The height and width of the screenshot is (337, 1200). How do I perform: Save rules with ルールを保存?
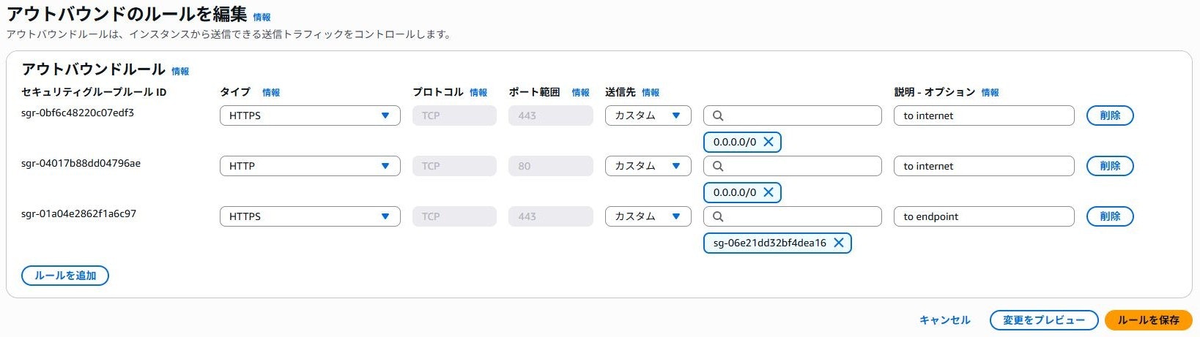point(1148,320)
